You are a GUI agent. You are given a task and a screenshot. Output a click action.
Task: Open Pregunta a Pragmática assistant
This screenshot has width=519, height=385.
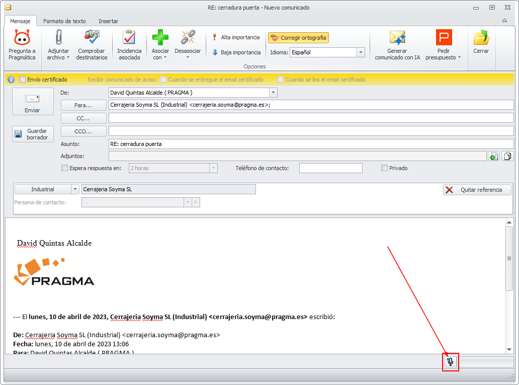22,45
